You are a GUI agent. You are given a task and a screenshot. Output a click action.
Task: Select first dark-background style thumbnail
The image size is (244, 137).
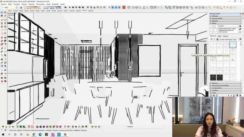click(213, 77)
